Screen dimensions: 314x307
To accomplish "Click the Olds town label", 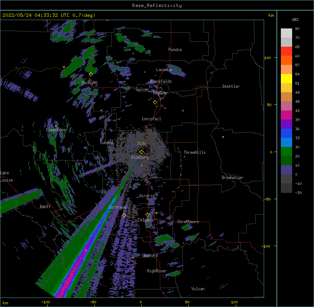I will (x=141, y=144).
